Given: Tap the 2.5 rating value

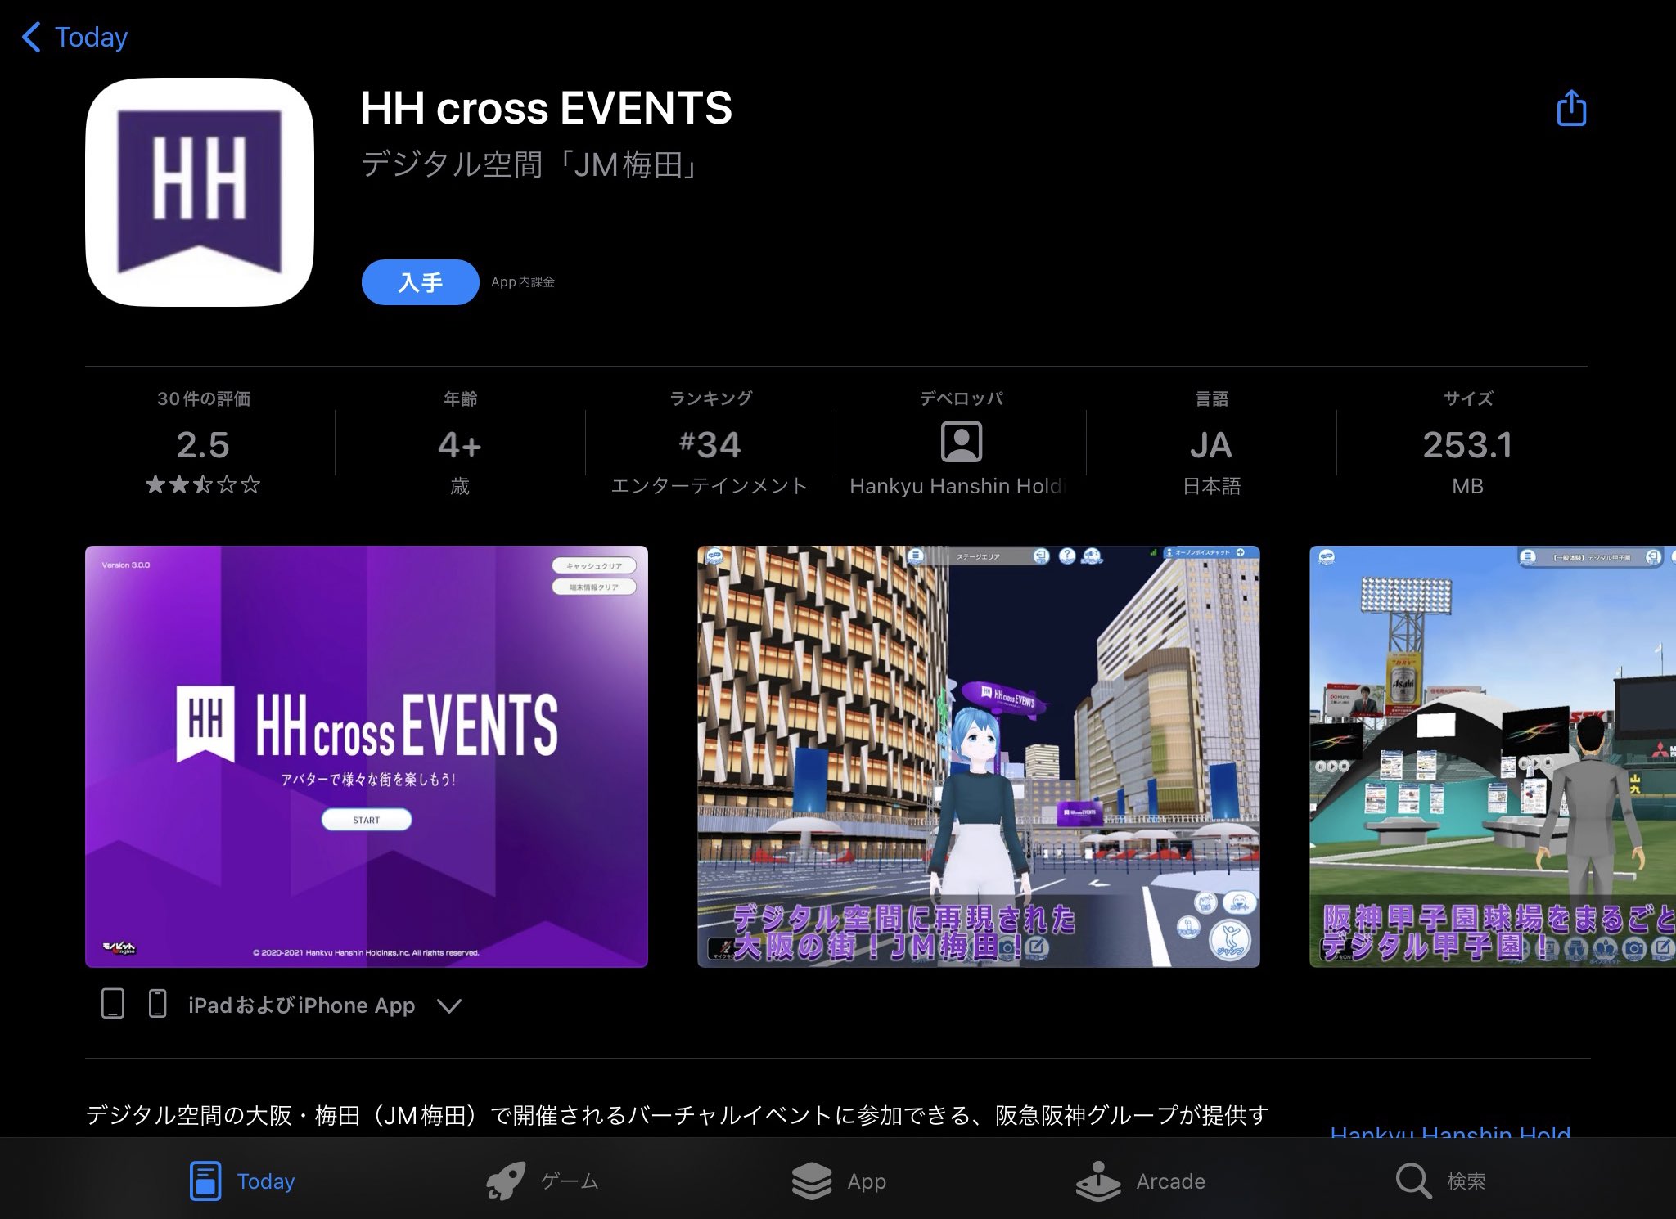Looking at the screenshot, I should pos(203,445).
